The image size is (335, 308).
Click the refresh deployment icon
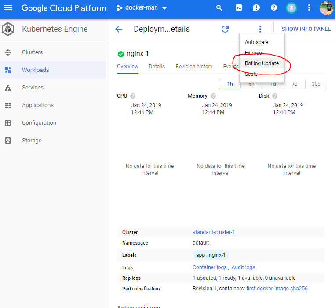pos(225,29)
